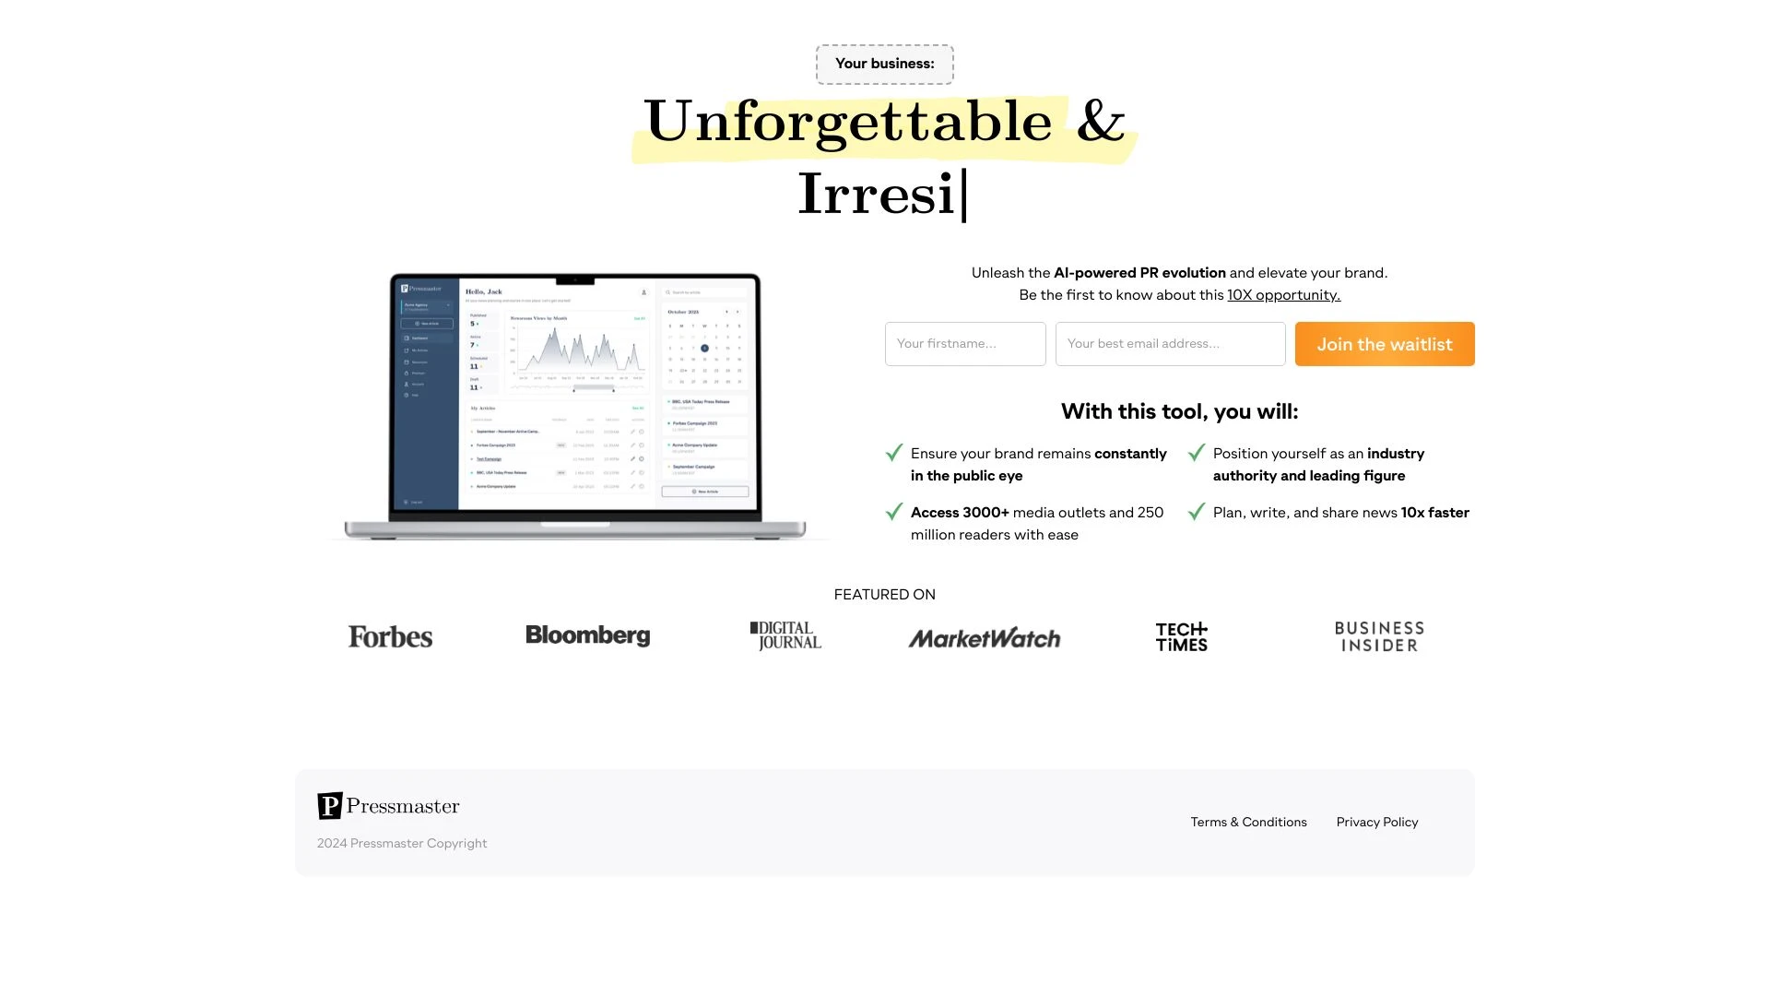The width and height of the screenshot is (1770, 996).
Task: Click the Tech Times publication icon
Action: point(1180,636)
